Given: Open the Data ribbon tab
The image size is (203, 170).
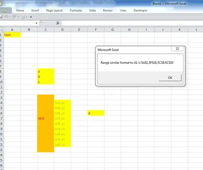Looking at the screenshot, I should click(x=92, y=11).
